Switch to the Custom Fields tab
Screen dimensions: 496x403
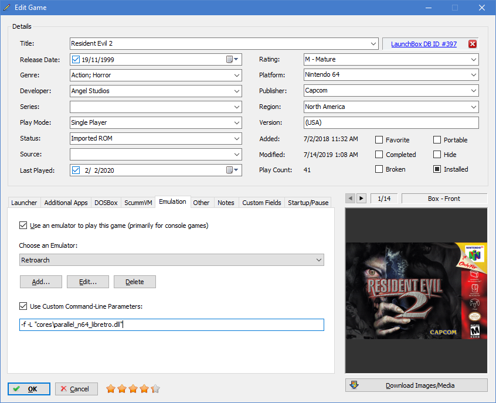coord(261,203)
